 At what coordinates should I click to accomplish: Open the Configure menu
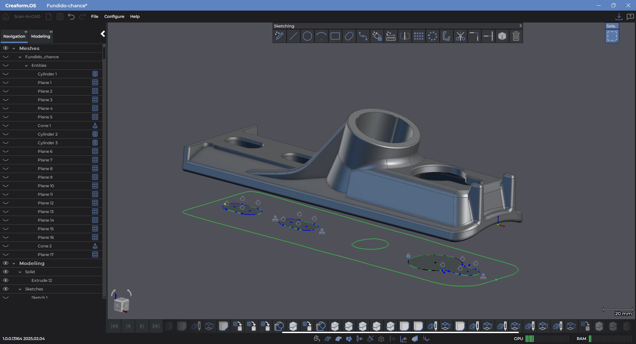click(114, 17)
